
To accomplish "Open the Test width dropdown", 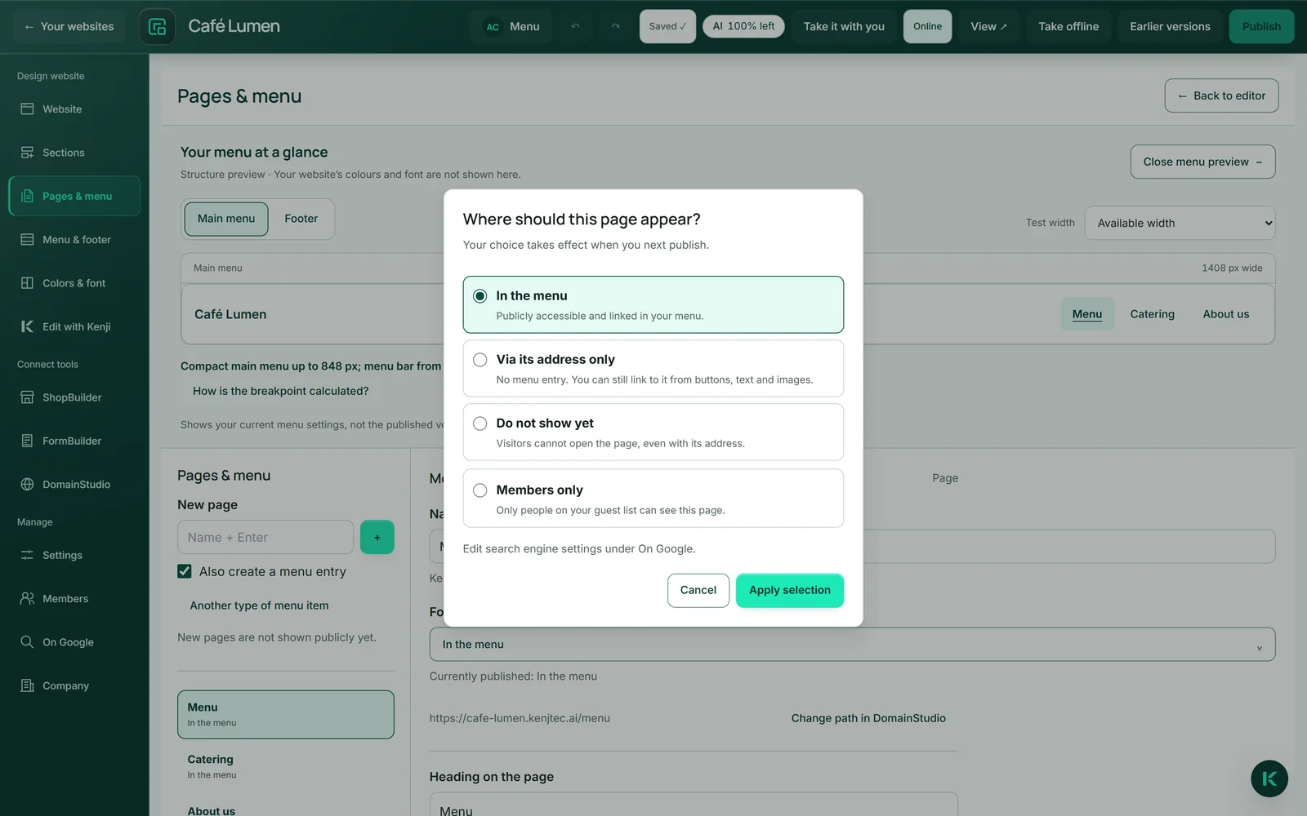I will click(1180, 223).
